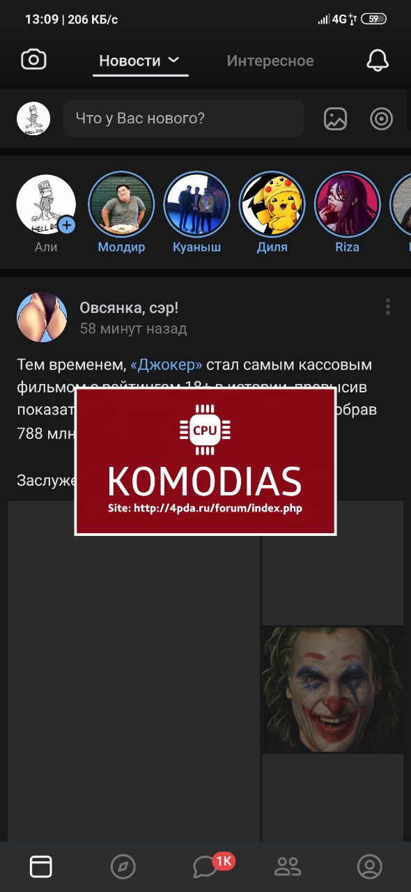
Task: Add a story with the plus badge
Action: (67, 225)
